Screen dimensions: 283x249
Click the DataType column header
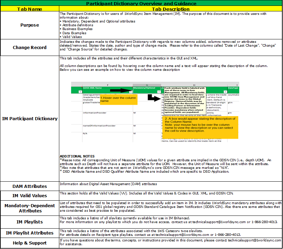point(233,88)
